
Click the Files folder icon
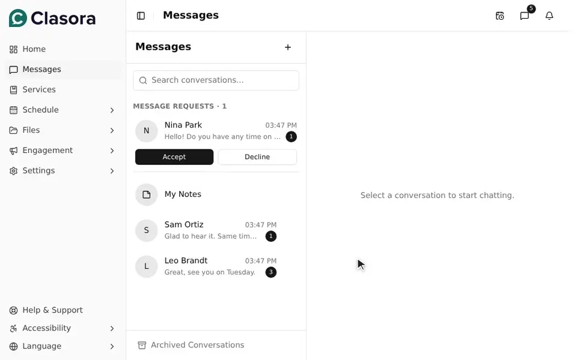click(x=14, y=130)
